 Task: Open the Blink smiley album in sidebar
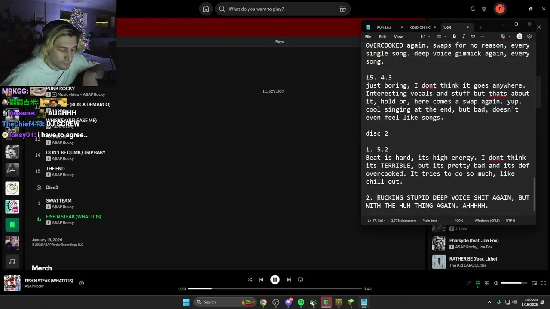[x=12, y=206]
